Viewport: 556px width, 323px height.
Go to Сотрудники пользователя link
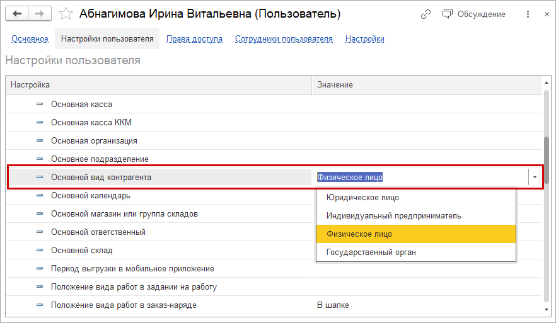coord(284,39)
